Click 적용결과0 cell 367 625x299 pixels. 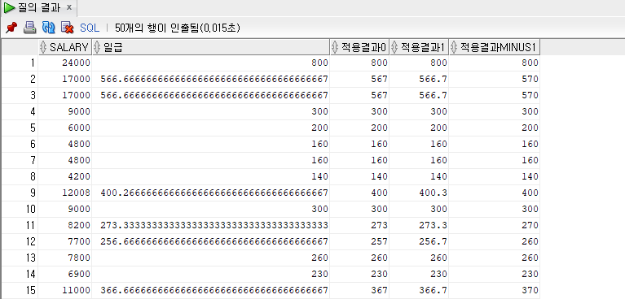coord(359,290)
